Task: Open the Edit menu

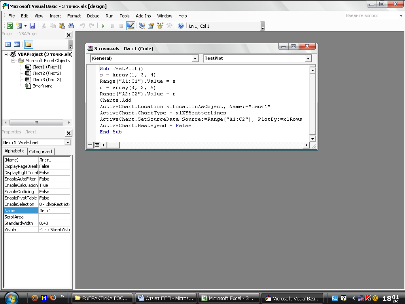Action: tap(25, 16)
